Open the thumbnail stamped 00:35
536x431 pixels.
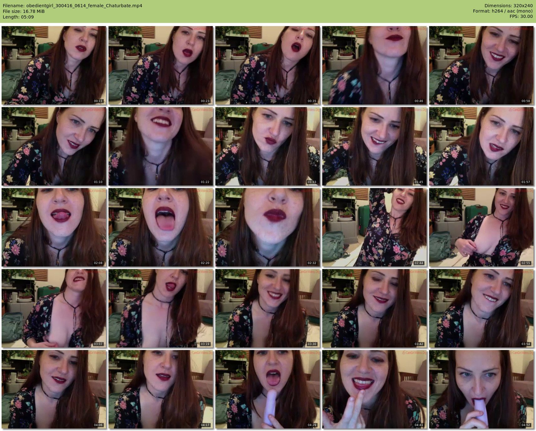[x=267, y=65]
